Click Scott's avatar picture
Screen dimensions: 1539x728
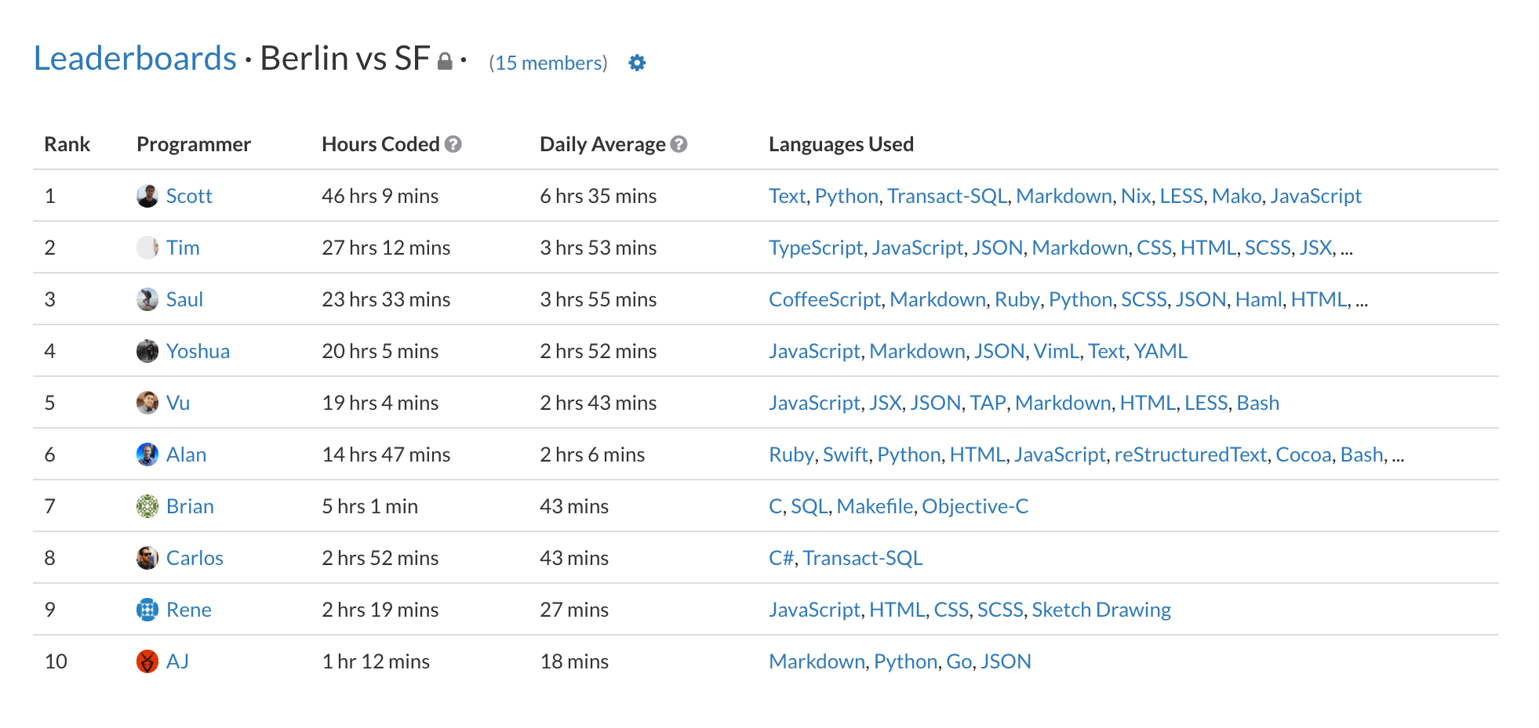click(147, 196)
